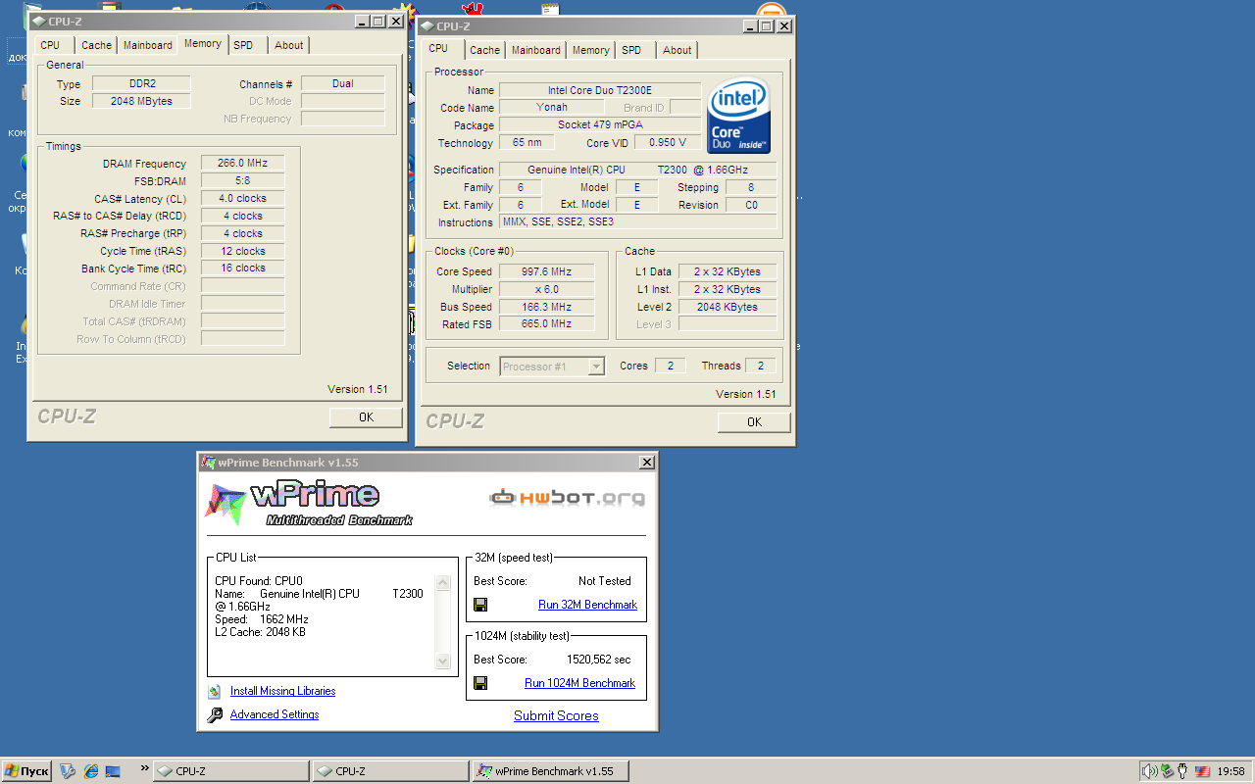1255x784 pixels.
Task: Select the SPD tab in the Memory window
Action: (x=244, y=45)
